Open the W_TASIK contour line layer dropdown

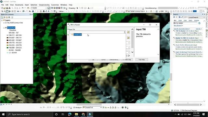144,11
